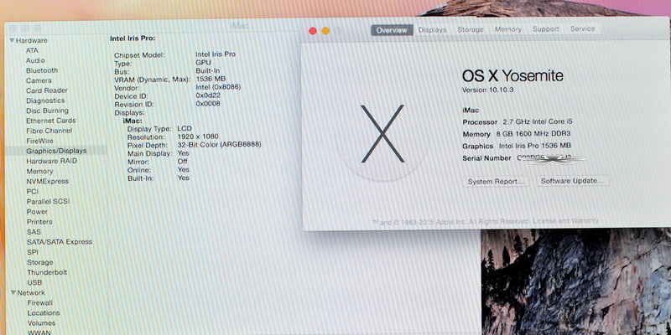Click the Graphics Intel Iris Pro line
671x335 pixels.
click(517, 146)
